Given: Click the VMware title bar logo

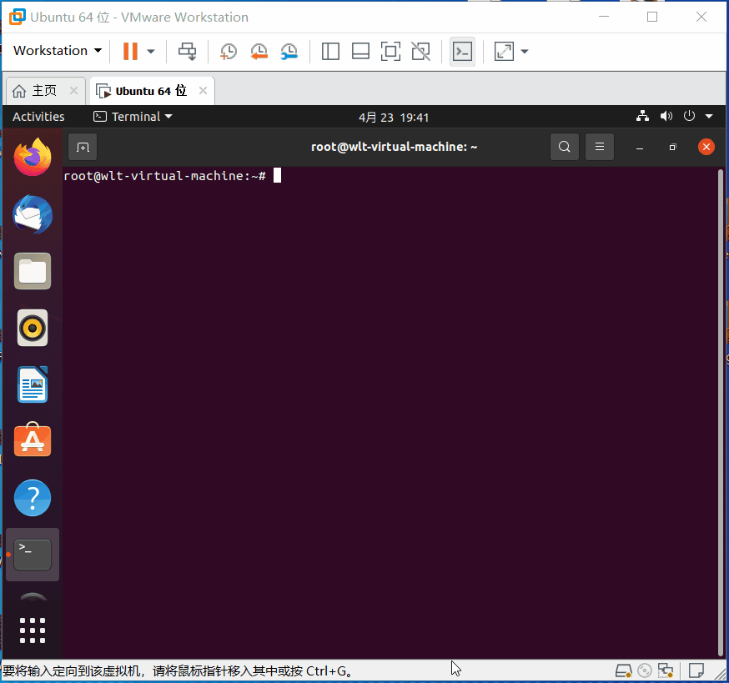Looking at the screenshot, I should (x=18, y=17).
